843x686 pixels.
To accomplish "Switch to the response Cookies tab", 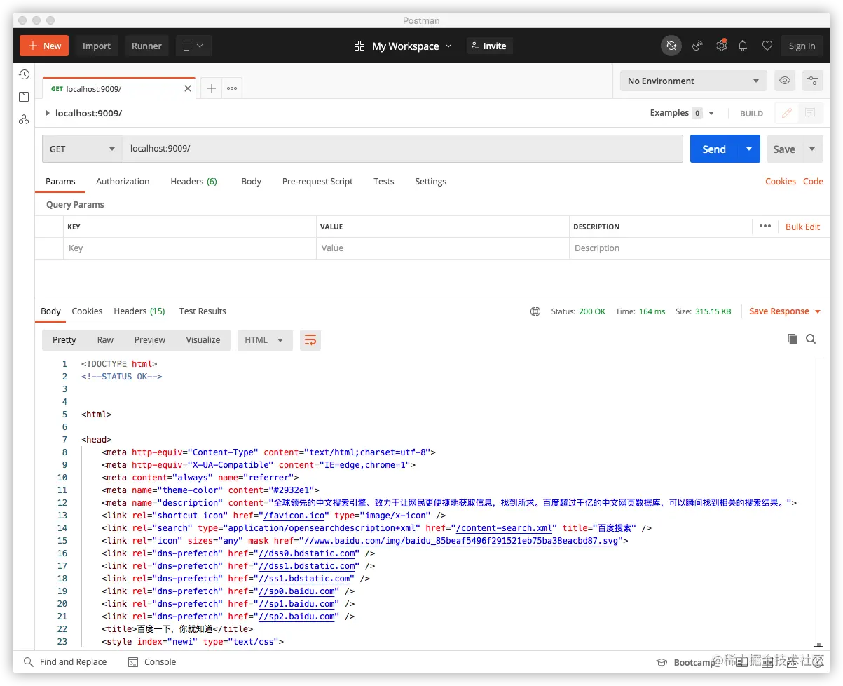I will 87,311.
